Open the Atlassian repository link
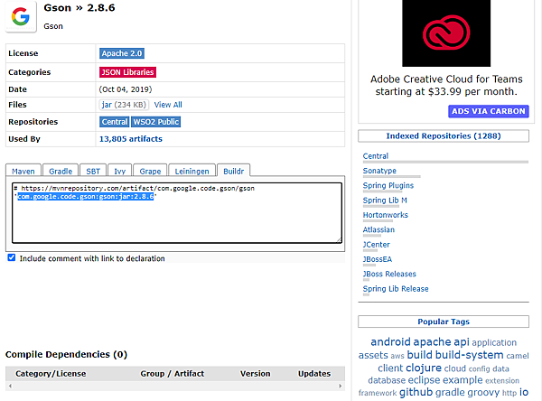The width and height of the screenshot is (542, 401). click(x=378, y=230)
